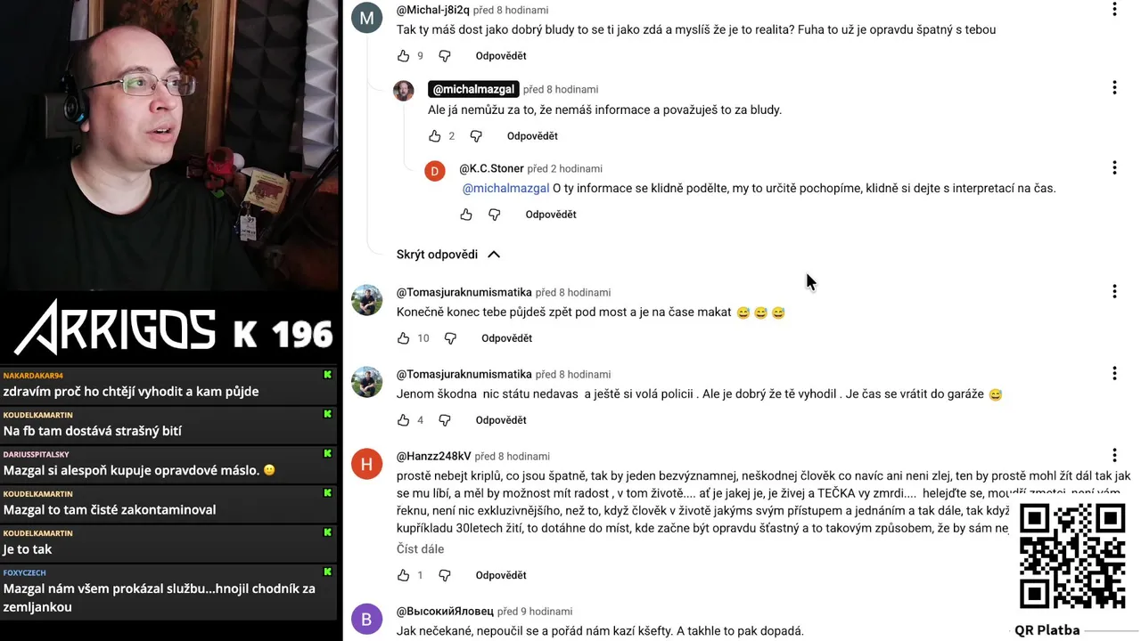The height and width of the screenshot is (641, 1141).
Task: Dislike the comment by @Michal-j8i2q
Action: 445,56
